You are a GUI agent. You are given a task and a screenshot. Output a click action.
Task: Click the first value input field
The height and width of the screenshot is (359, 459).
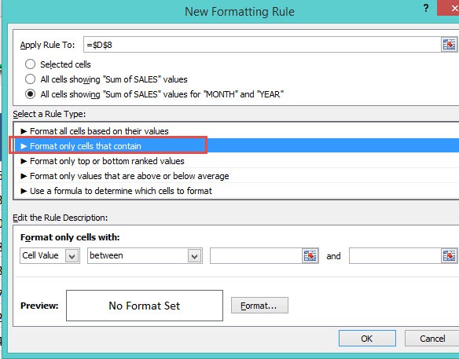[x=256, y=256]
